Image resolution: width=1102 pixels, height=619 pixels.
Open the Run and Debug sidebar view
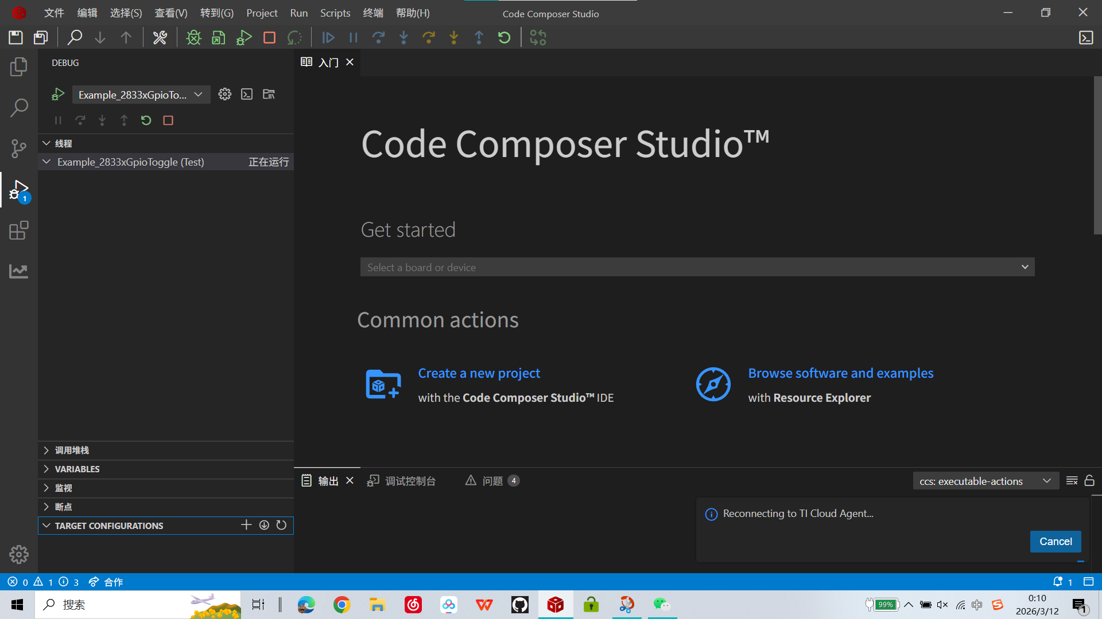18,190
